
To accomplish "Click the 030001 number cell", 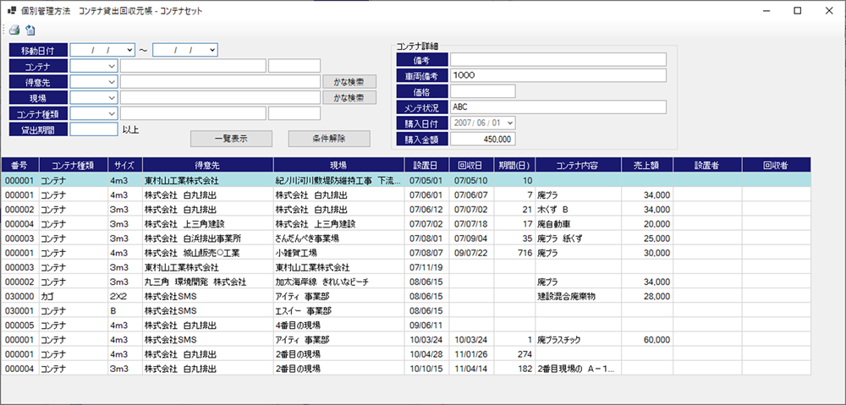I will coord(19,310).
